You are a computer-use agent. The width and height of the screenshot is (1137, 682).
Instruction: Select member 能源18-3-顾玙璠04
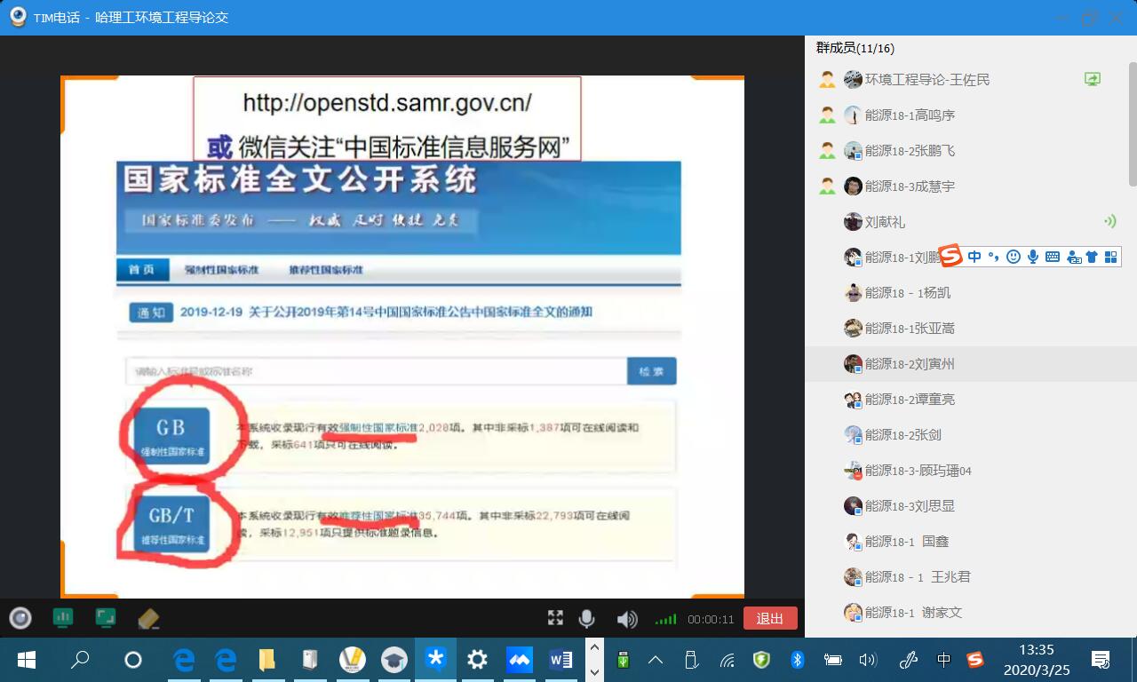[x=971, y=470]
